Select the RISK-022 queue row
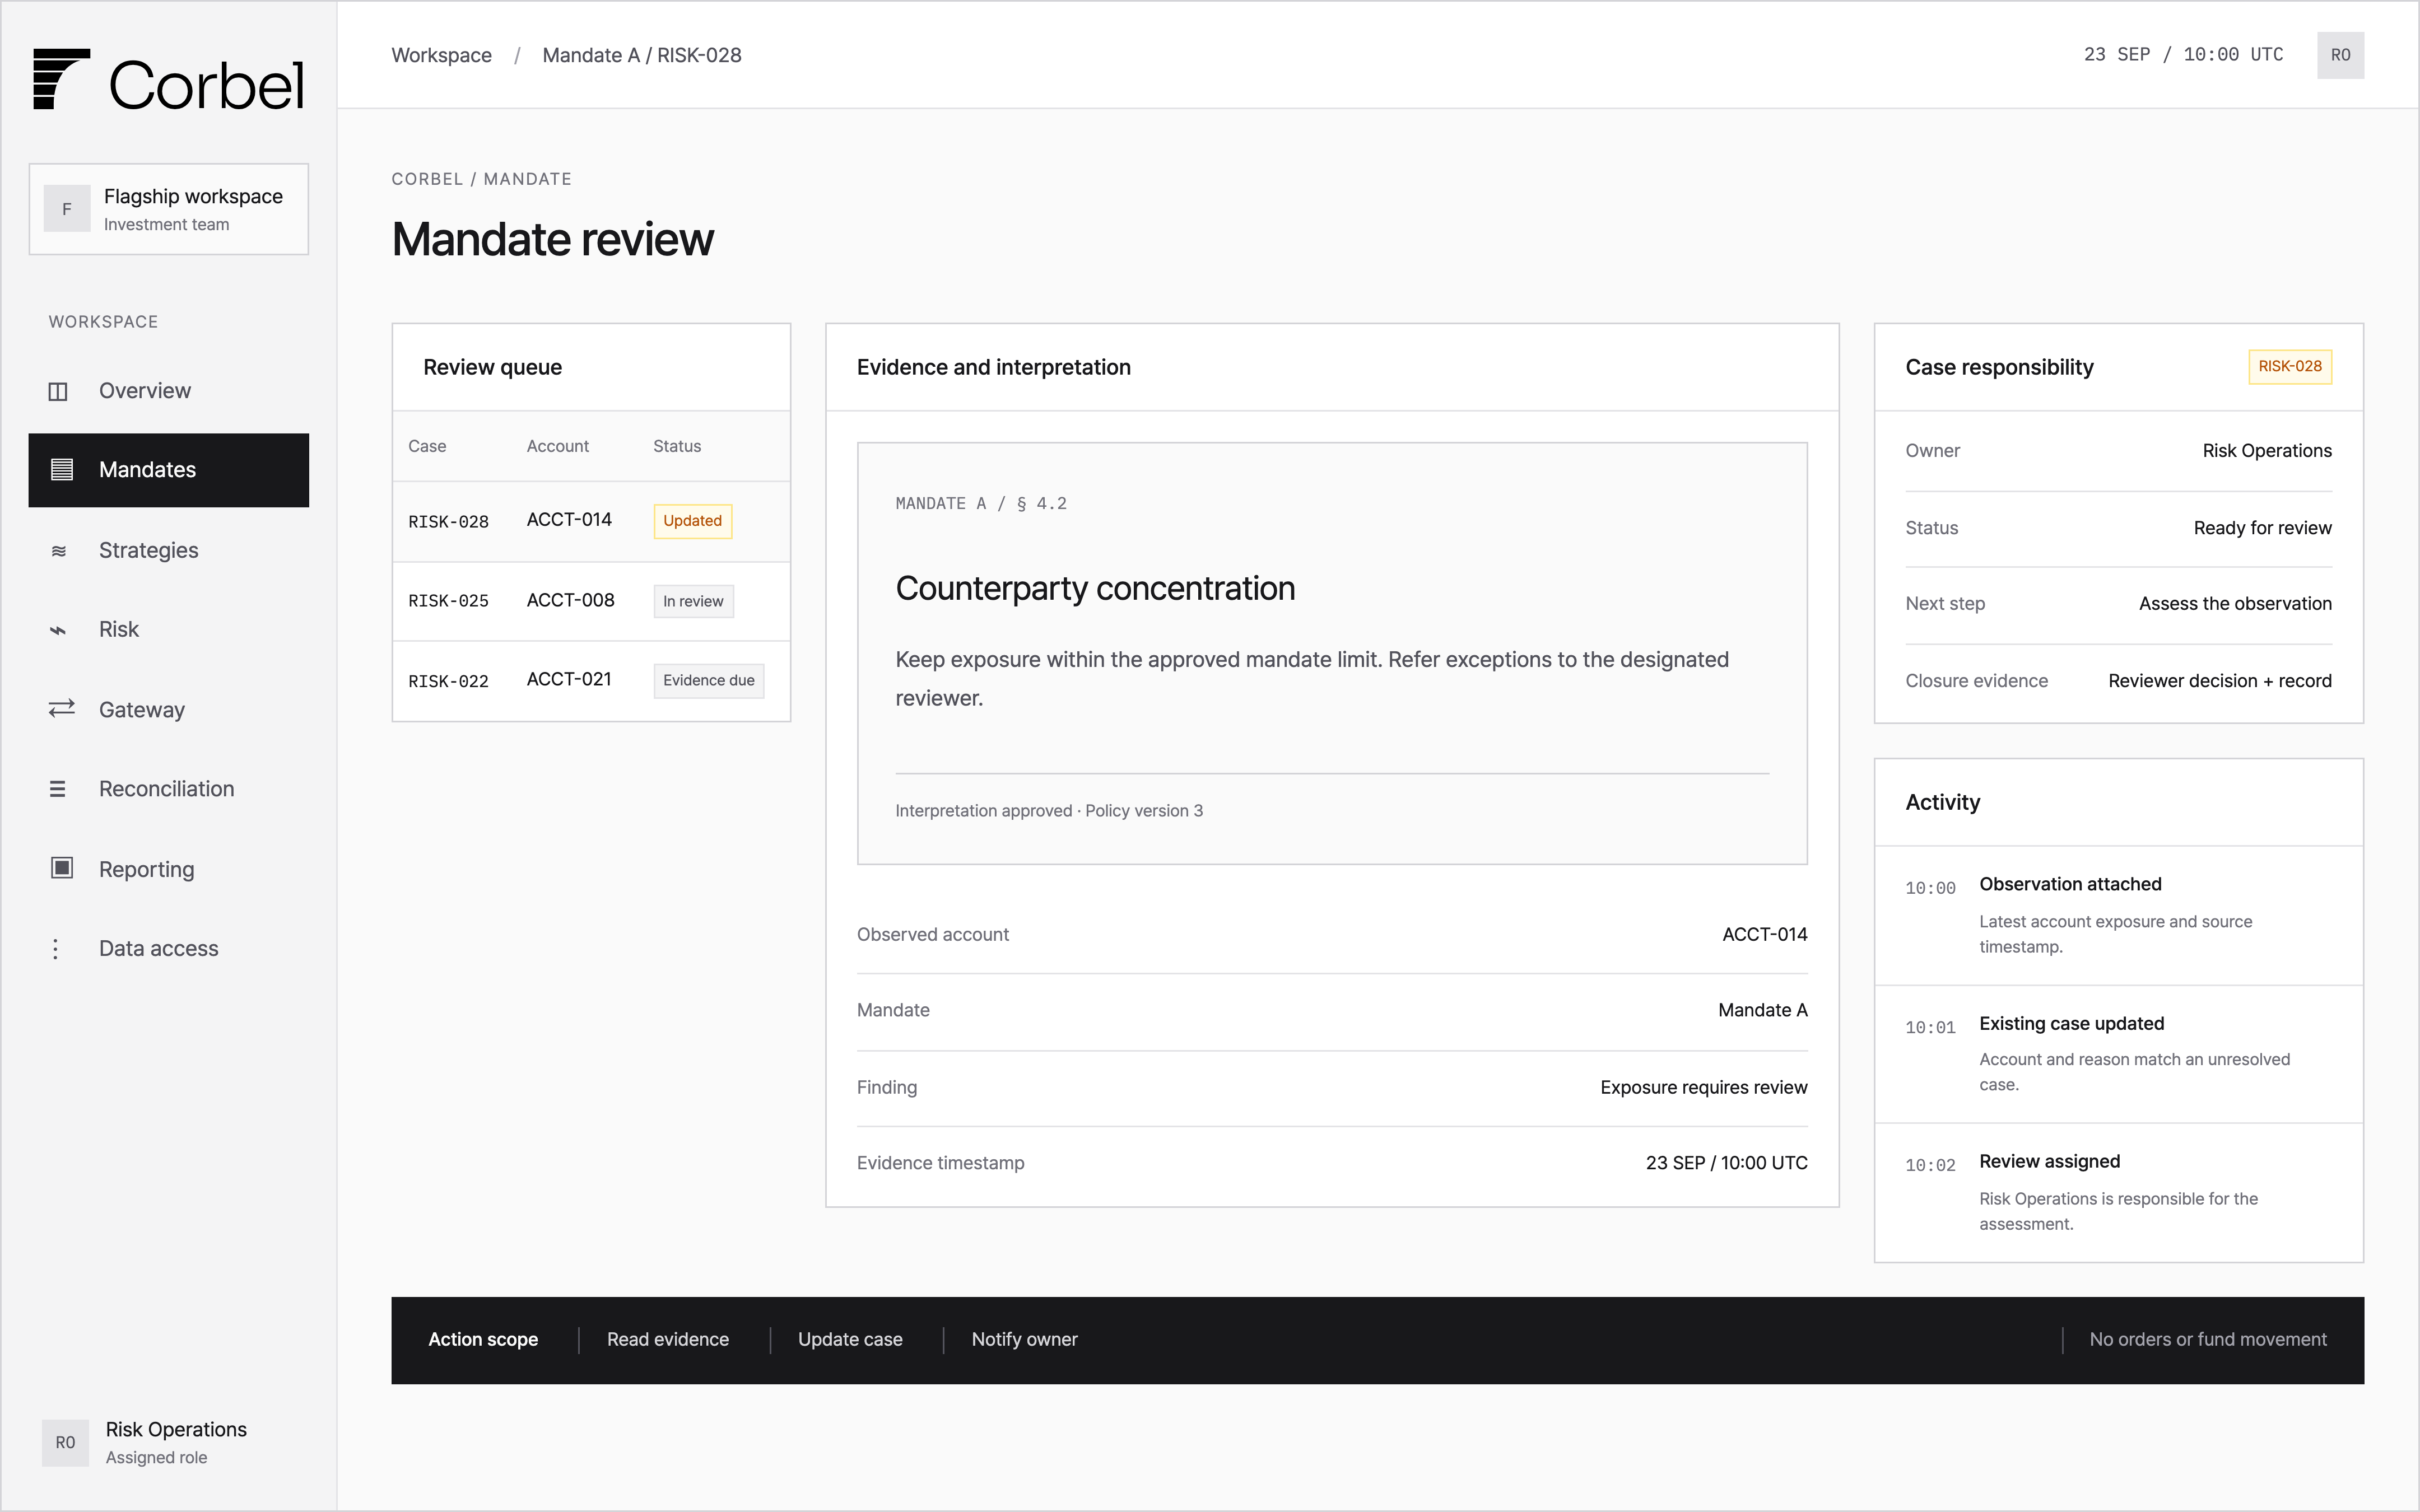 (591, 680)
